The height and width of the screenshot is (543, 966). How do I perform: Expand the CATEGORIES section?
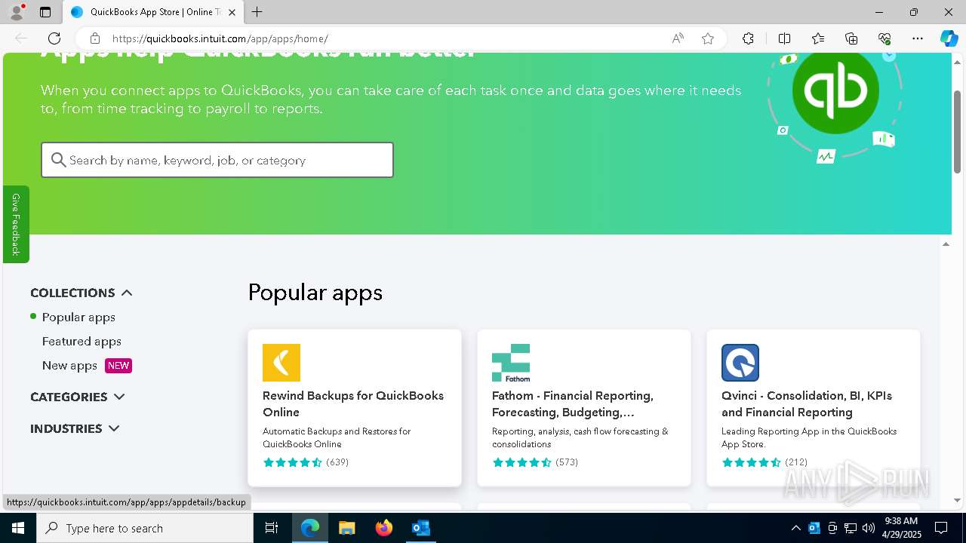coord(78,397)
